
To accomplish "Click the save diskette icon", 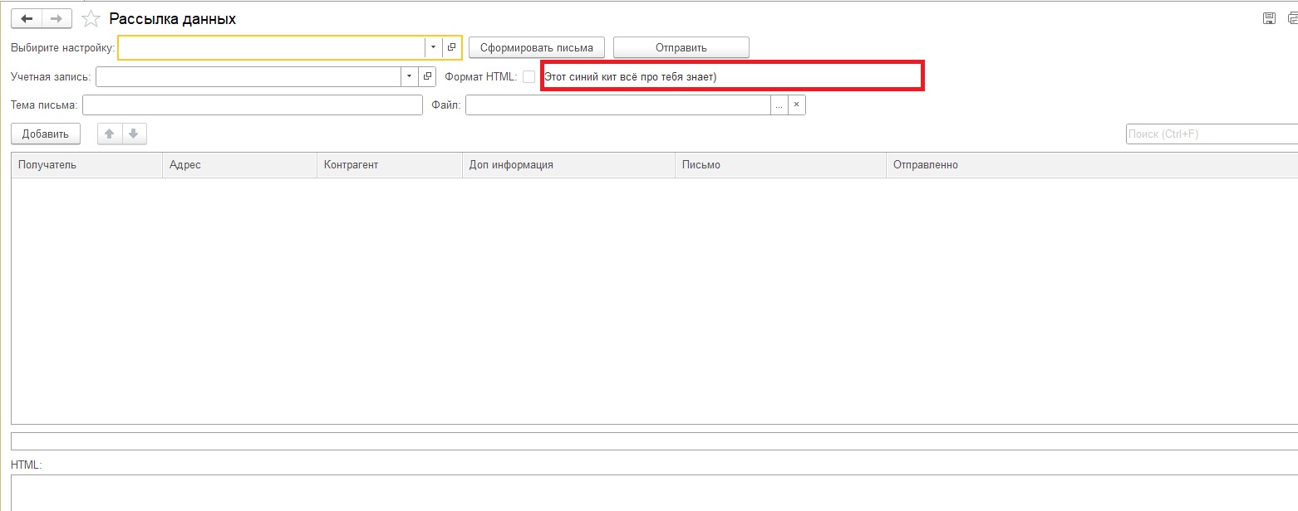I will click(x=1269, y=18).
